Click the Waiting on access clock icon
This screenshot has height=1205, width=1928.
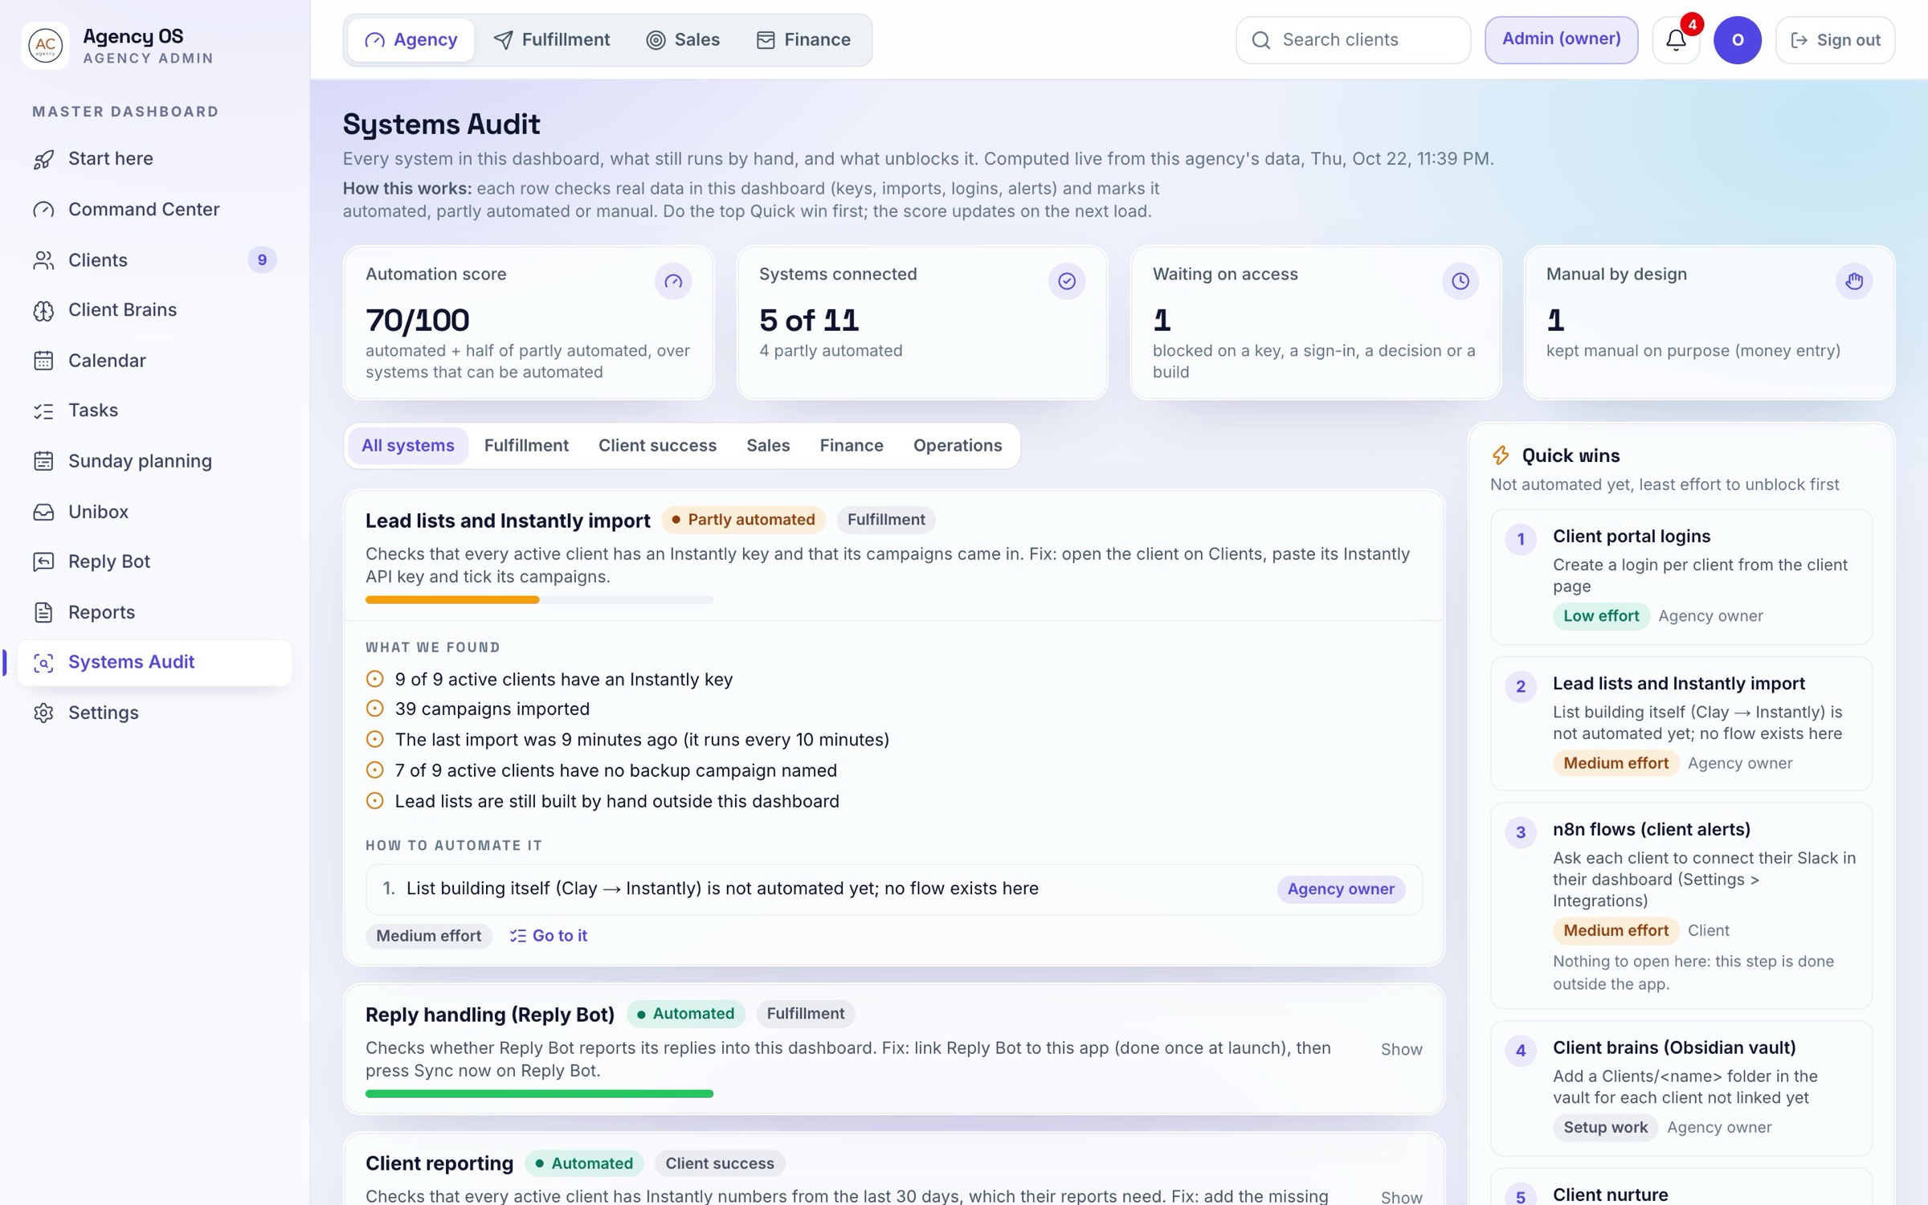[x=1460, y=281]
